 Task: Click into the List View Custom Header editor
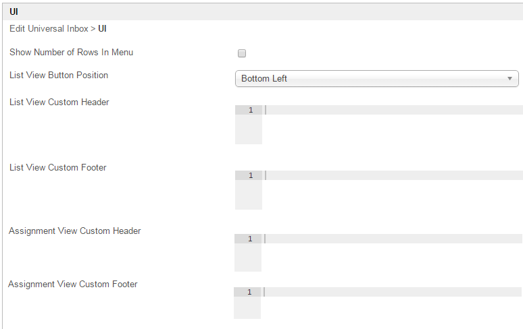coord(392,111)
